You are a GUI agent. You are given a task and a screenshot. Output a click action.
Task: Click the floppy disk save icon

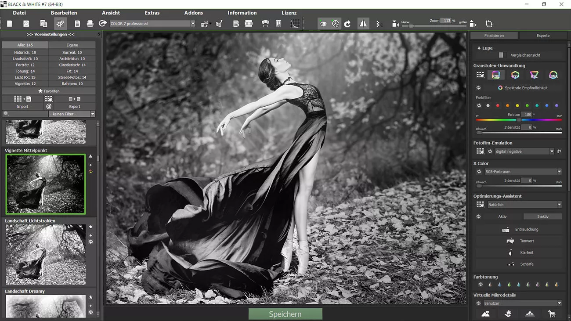[77, 24]
